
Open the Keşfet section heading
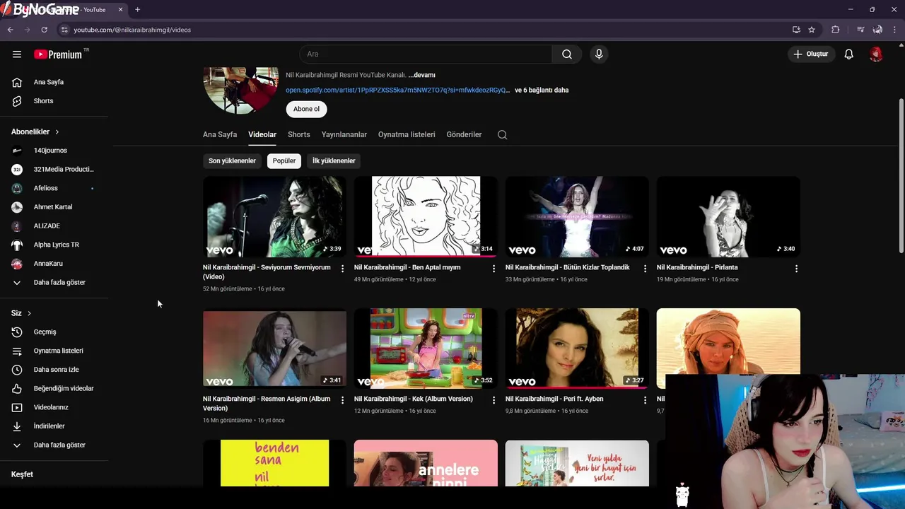[x=22, y=474]
